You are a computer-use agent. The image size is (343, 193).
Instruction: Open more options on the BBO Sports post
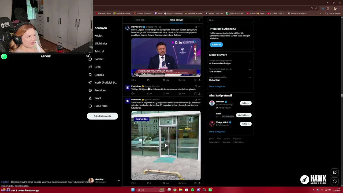pyautogui.click(x=199, y=27)
